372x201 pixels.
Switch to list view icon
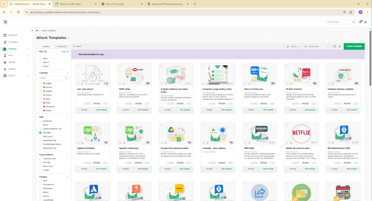[340, 47]
